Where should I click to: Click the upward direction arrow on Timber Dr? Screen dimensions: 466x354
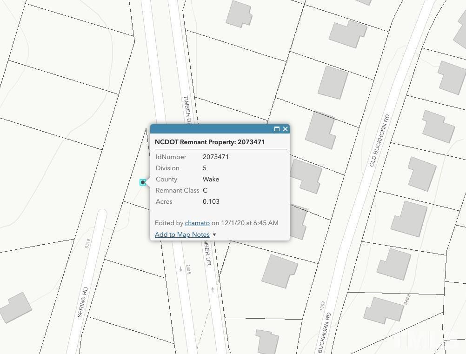coord(213,289)
